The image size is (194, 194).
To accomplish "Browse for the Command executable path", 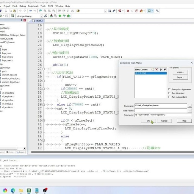I will pos(189,106).
